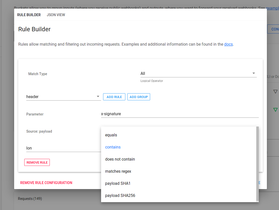This screenshot has width=279, height=210.
Task: Click the REMOVE RULE button
Action: point(37,162)
